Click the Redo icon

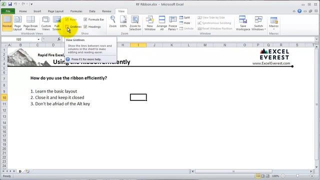23,4
